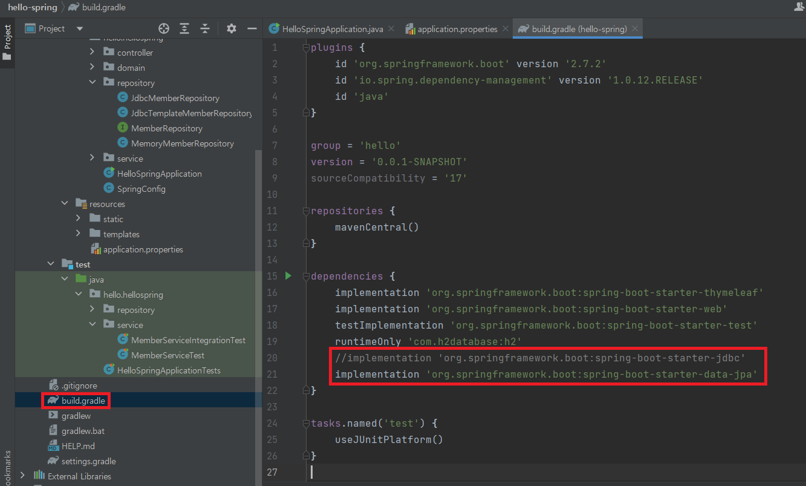The height and width of the screenshot is (486, 806).
Task: Click the Expand All icon in Project toolbar
Action: (184, 28)
